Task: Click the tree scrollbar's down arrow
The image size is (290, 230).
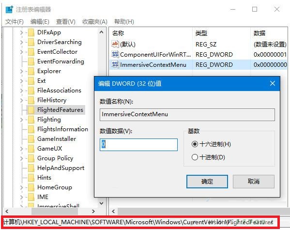Action: coord(101,203)
